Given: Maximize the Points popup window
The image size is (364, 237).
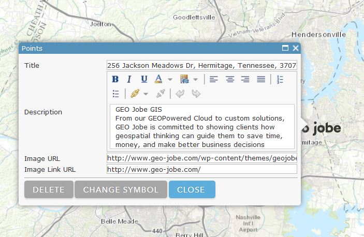Looking at the screenshot, I should coord(285,48).
